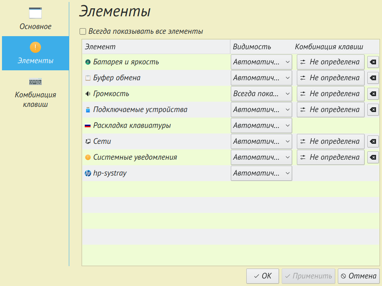
Task: Clear shortcut for Батарея и яркость
Action: [373, 62]
